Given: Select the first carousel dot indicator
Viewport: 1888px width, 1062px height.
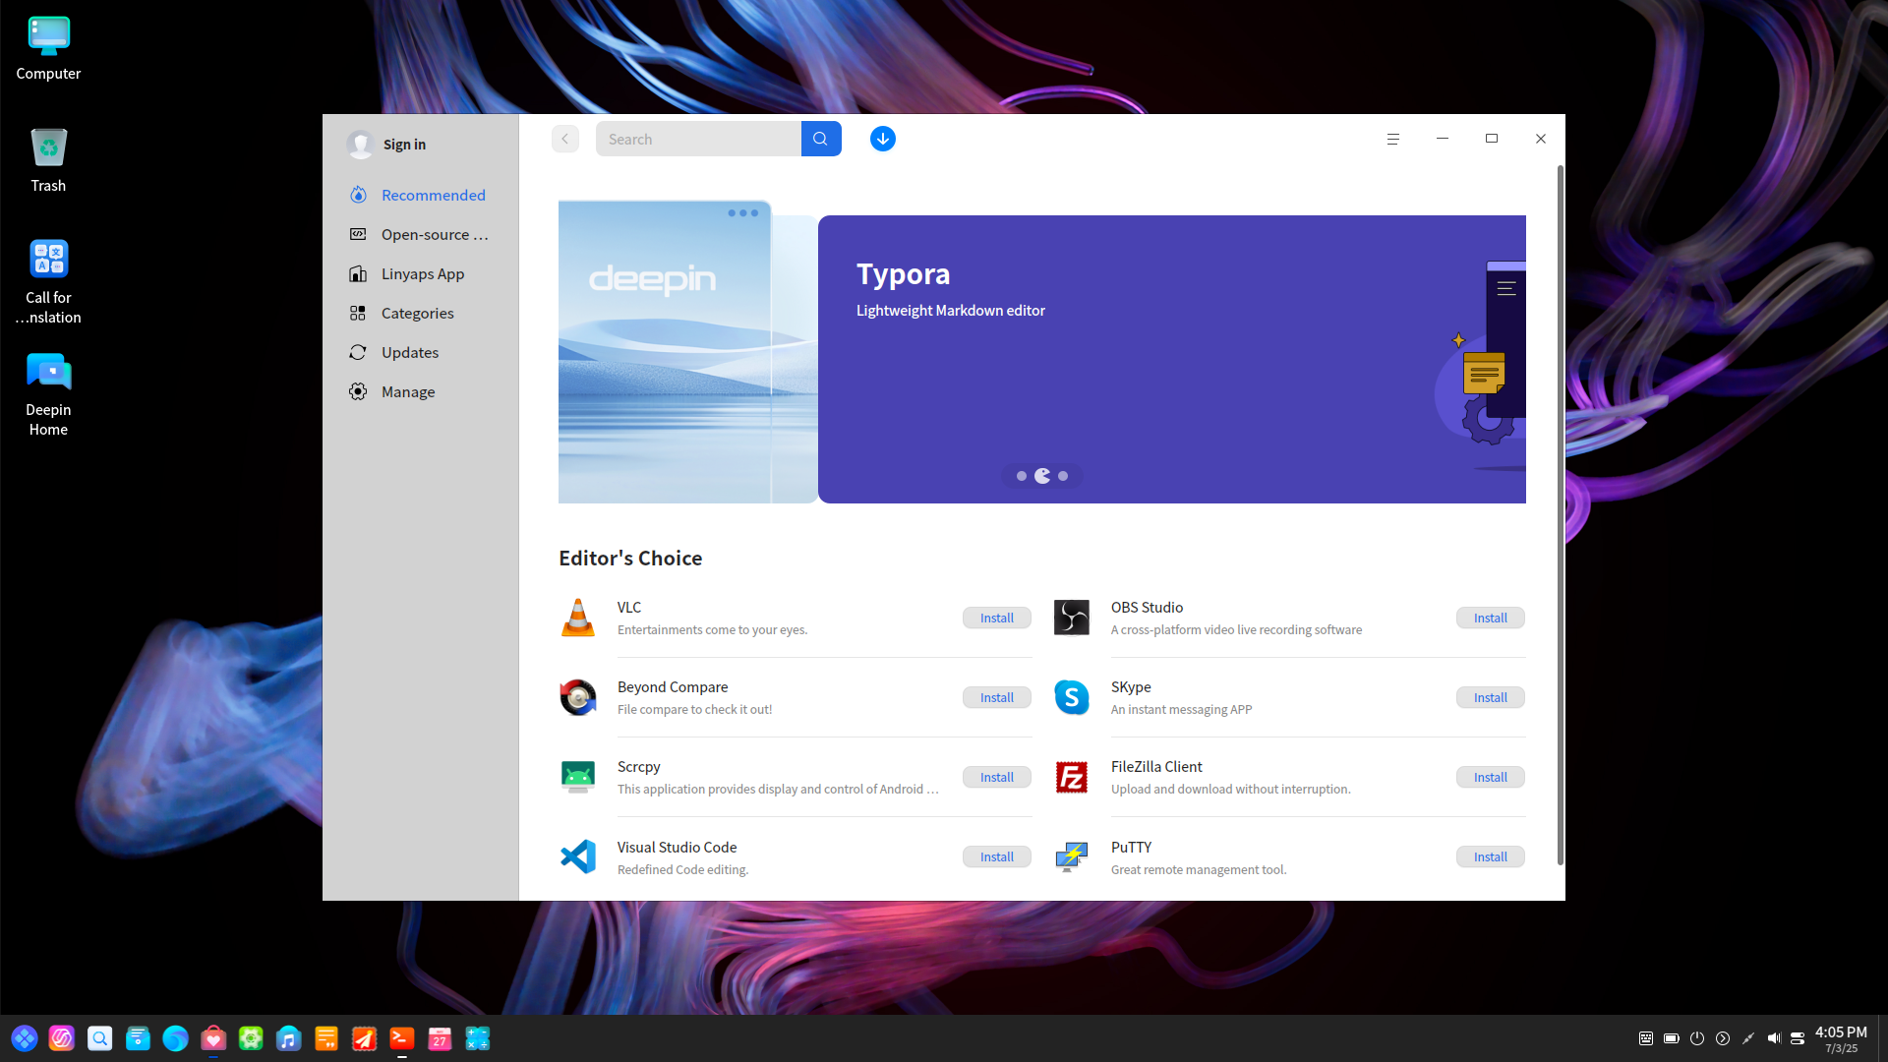Looking at the screenshot, I should point(1022,476).
